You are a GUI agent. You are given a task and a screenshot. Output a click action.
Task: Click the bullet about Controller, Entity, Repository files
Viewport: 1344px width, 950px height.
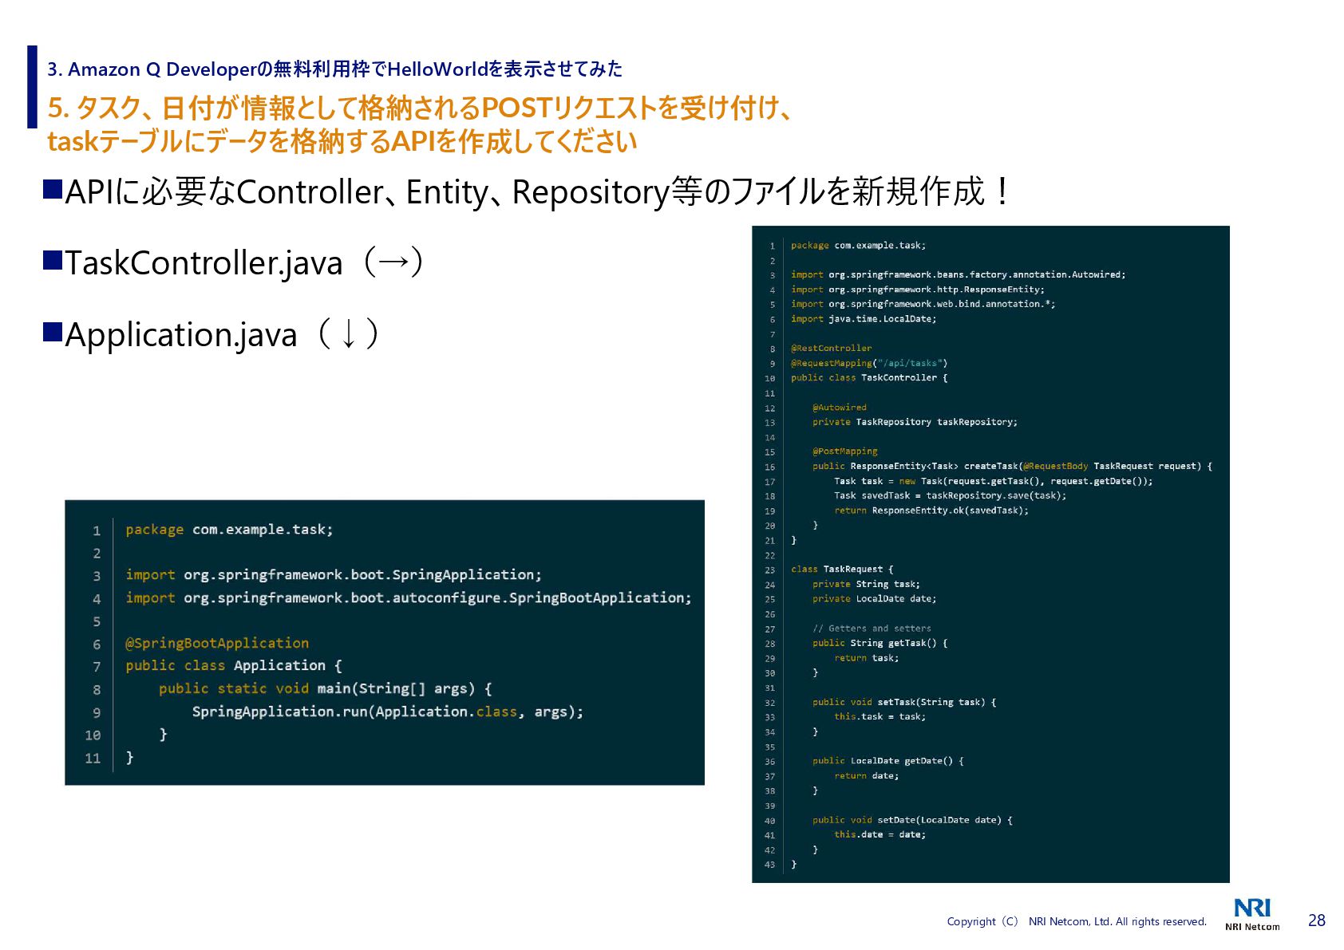[x=527, y=191]
